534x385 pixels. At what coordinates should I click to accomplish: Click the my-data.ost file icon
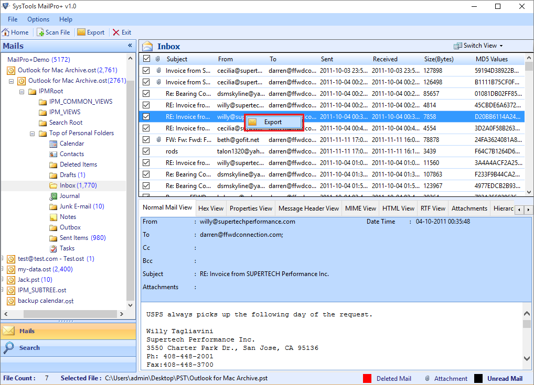(x=11, y=269)
